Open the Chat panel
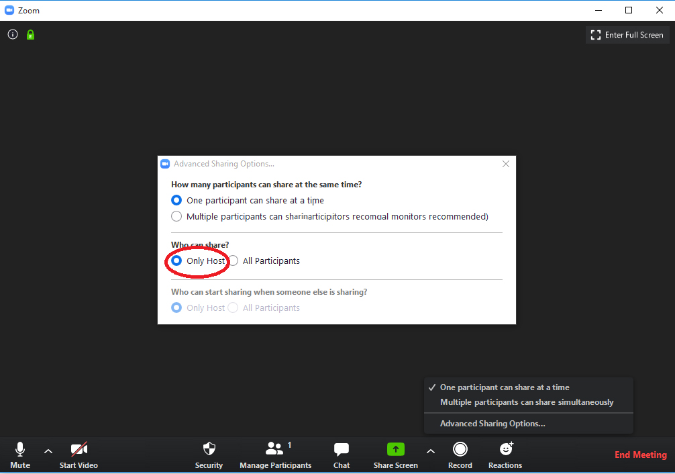The width and height of the screenshot is (675, 474). pos(342,455)
